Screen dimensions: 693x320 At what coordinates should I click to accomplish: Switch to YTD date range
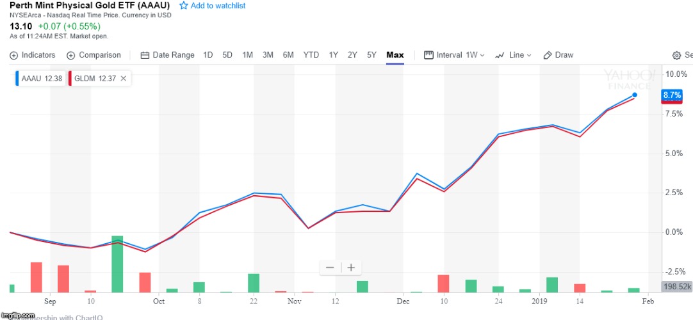(x=311, y=55)
